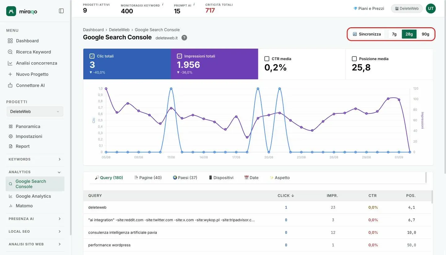Click the "ai integration" -site:reddit.com query row
The image size is (446, 255).
[x=257, y=220]
